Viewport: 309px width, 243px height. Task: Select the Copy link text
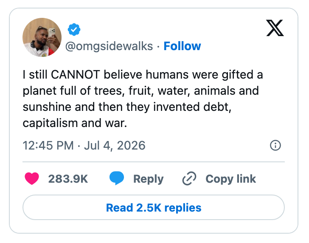pyautogui.click(x=230, y=179)
